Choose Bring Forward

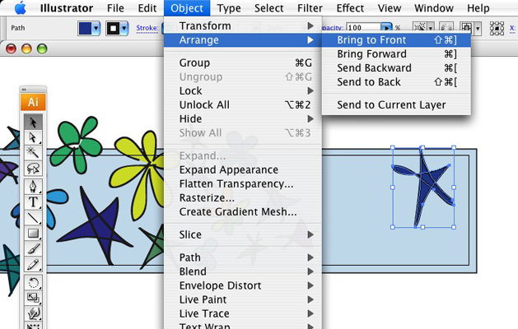[x=396, y=53]
